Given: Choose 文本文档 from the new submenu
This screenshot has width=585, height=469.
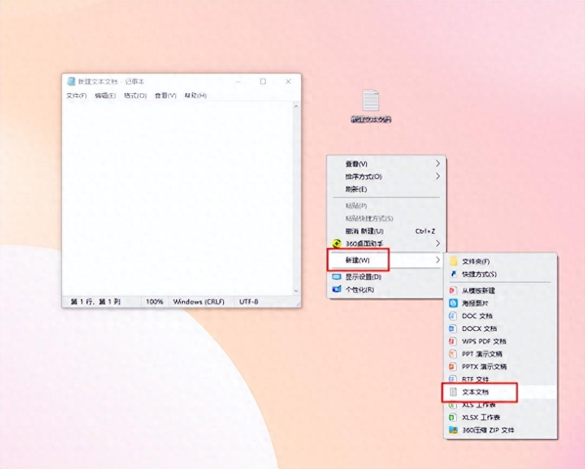Looking at the screenshot, I should point(475,392).
